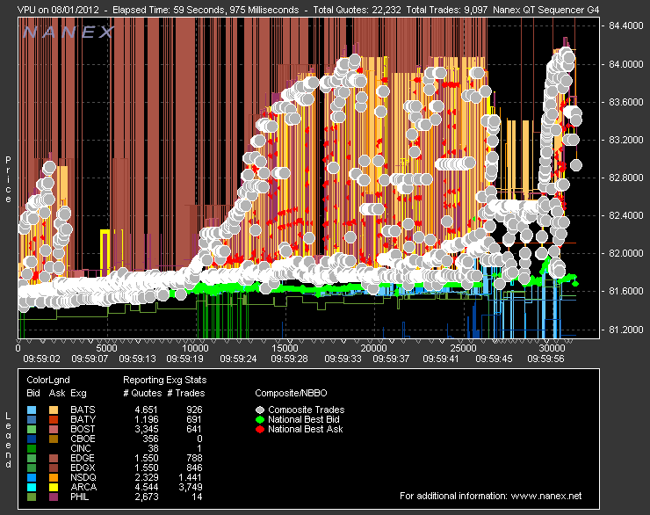The width and height of the screenshot is (650, 515).
Task: Click the '3,749' ARCA trades value
Action: pyautogui.click(x=191, y=487)
